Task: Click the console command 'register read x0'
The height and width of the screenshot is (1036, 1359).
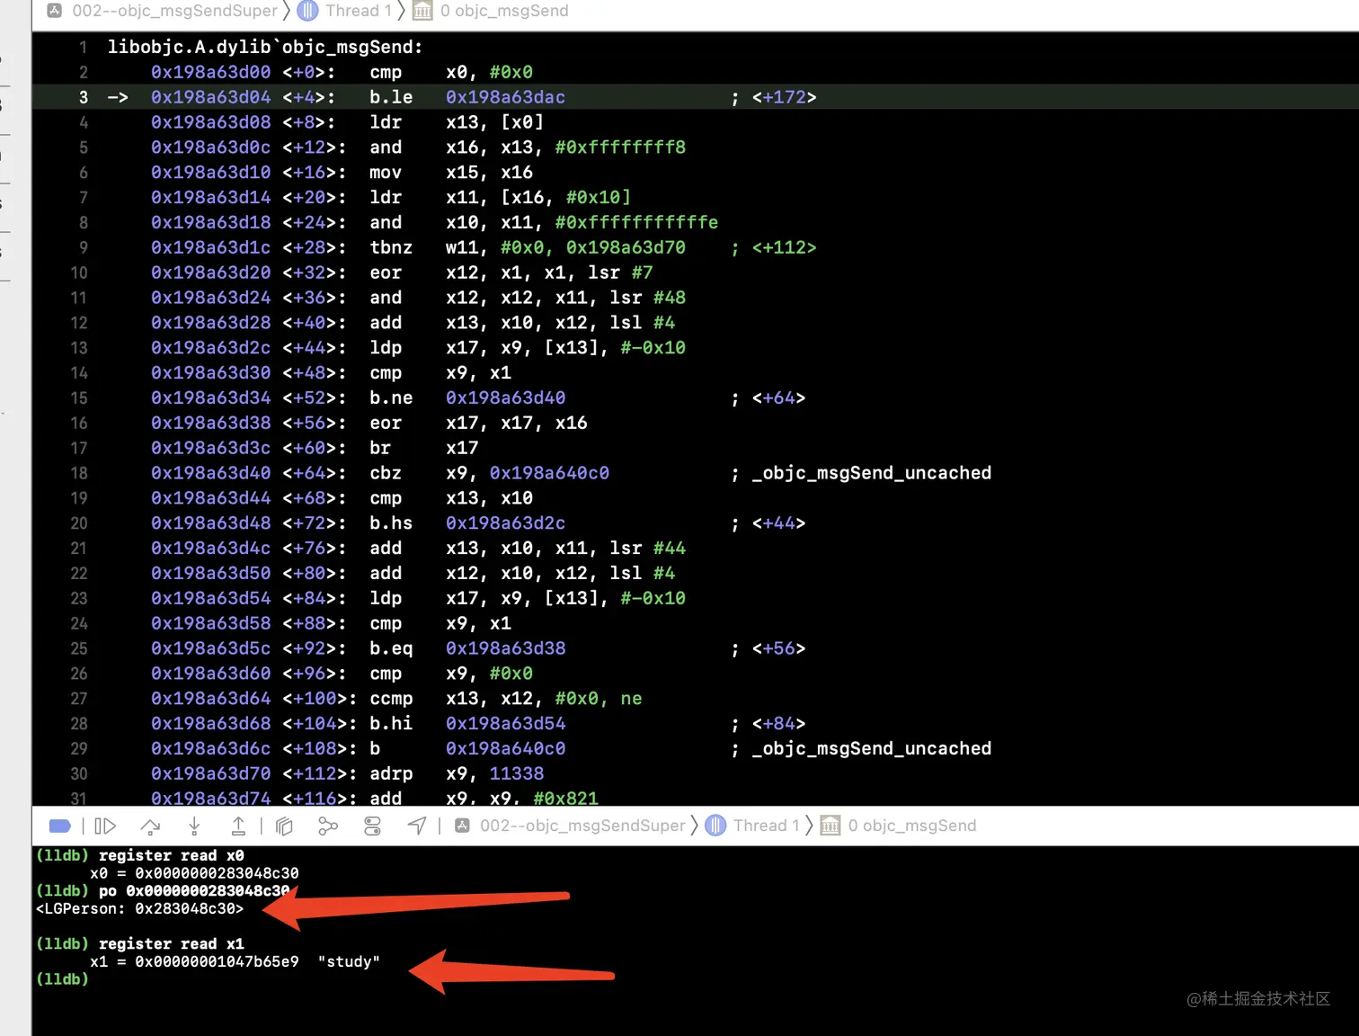Action: click(171, 855)
